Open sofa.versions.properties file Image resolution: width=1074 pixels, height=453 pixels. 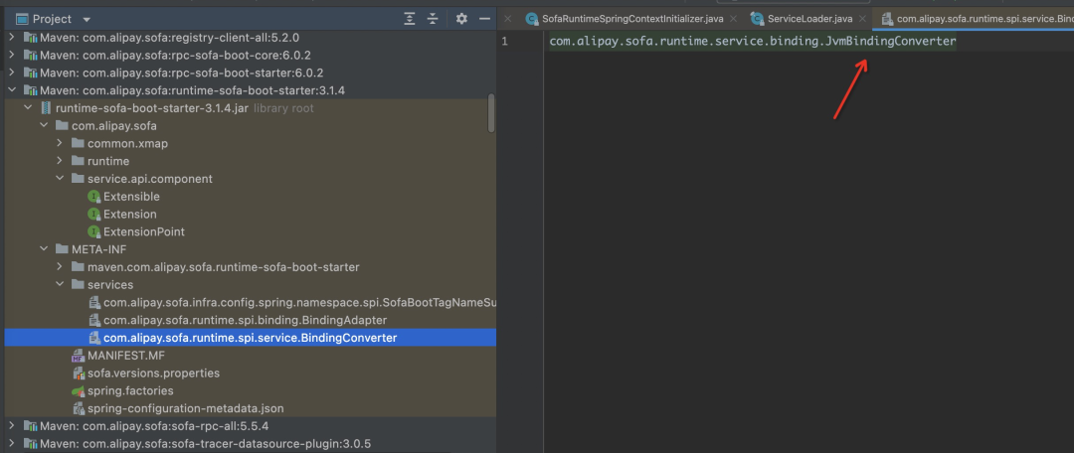[x=153, y=373]
